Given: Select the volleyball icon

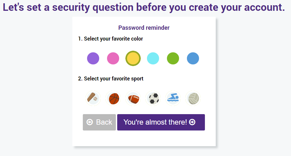Looking at the screenshot, I should point(193,98).
